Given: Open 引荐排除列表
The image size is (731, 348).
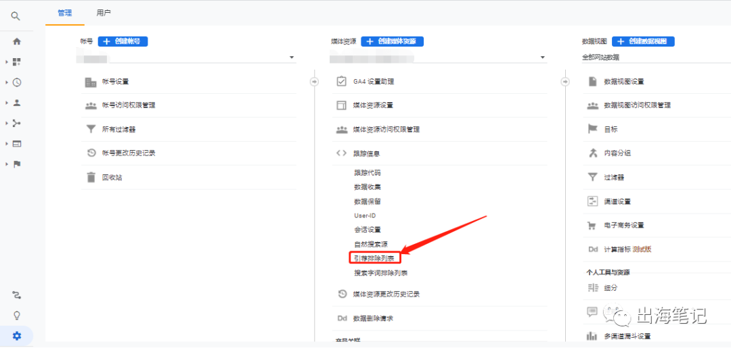Looking at the screenshot, I should point(375,258).
